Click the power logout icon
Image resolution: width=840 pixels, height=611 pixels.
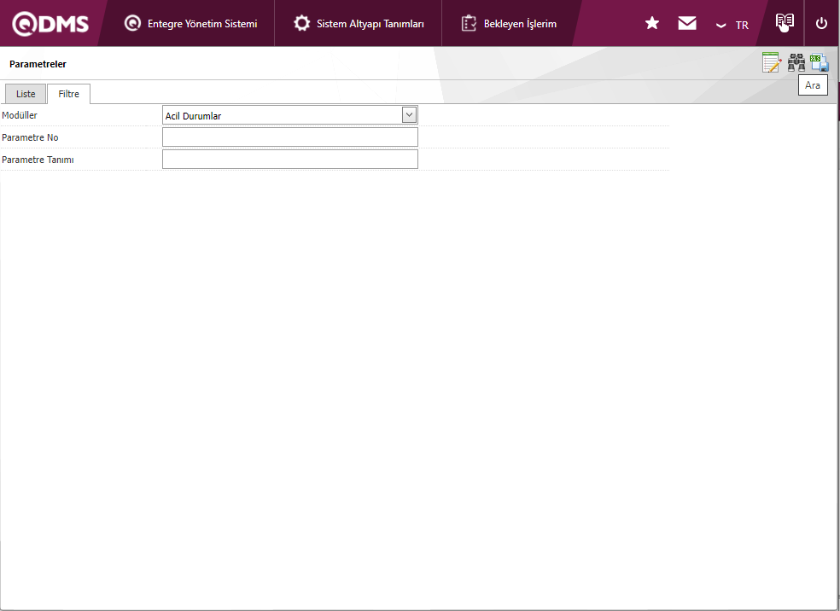pyautogui.click(x=821, y=24)
